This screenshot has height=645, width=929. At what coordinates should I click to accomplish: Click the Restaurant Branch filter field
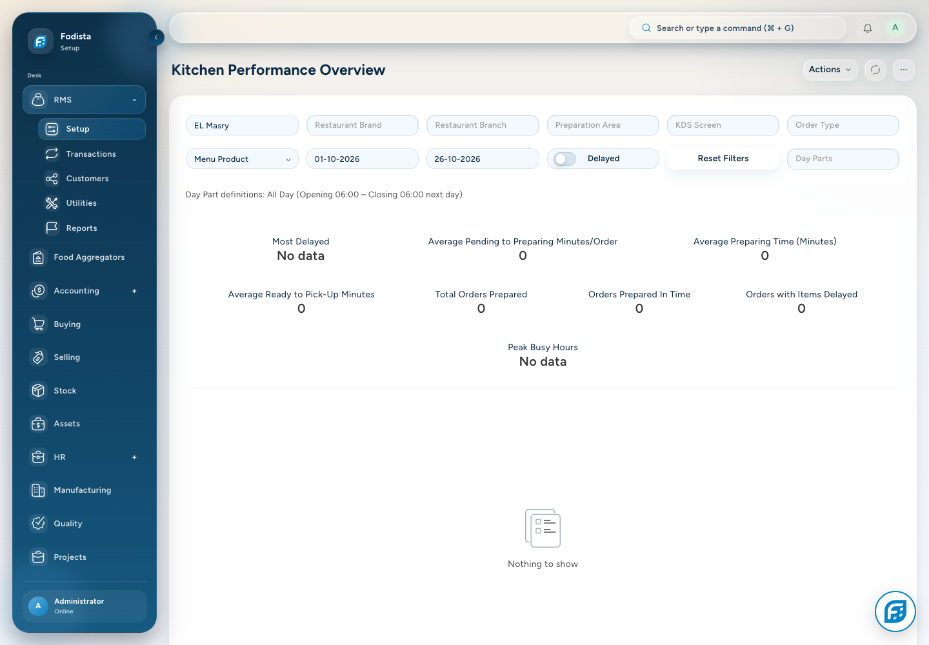pyautogui.click(x=483, y=125)
